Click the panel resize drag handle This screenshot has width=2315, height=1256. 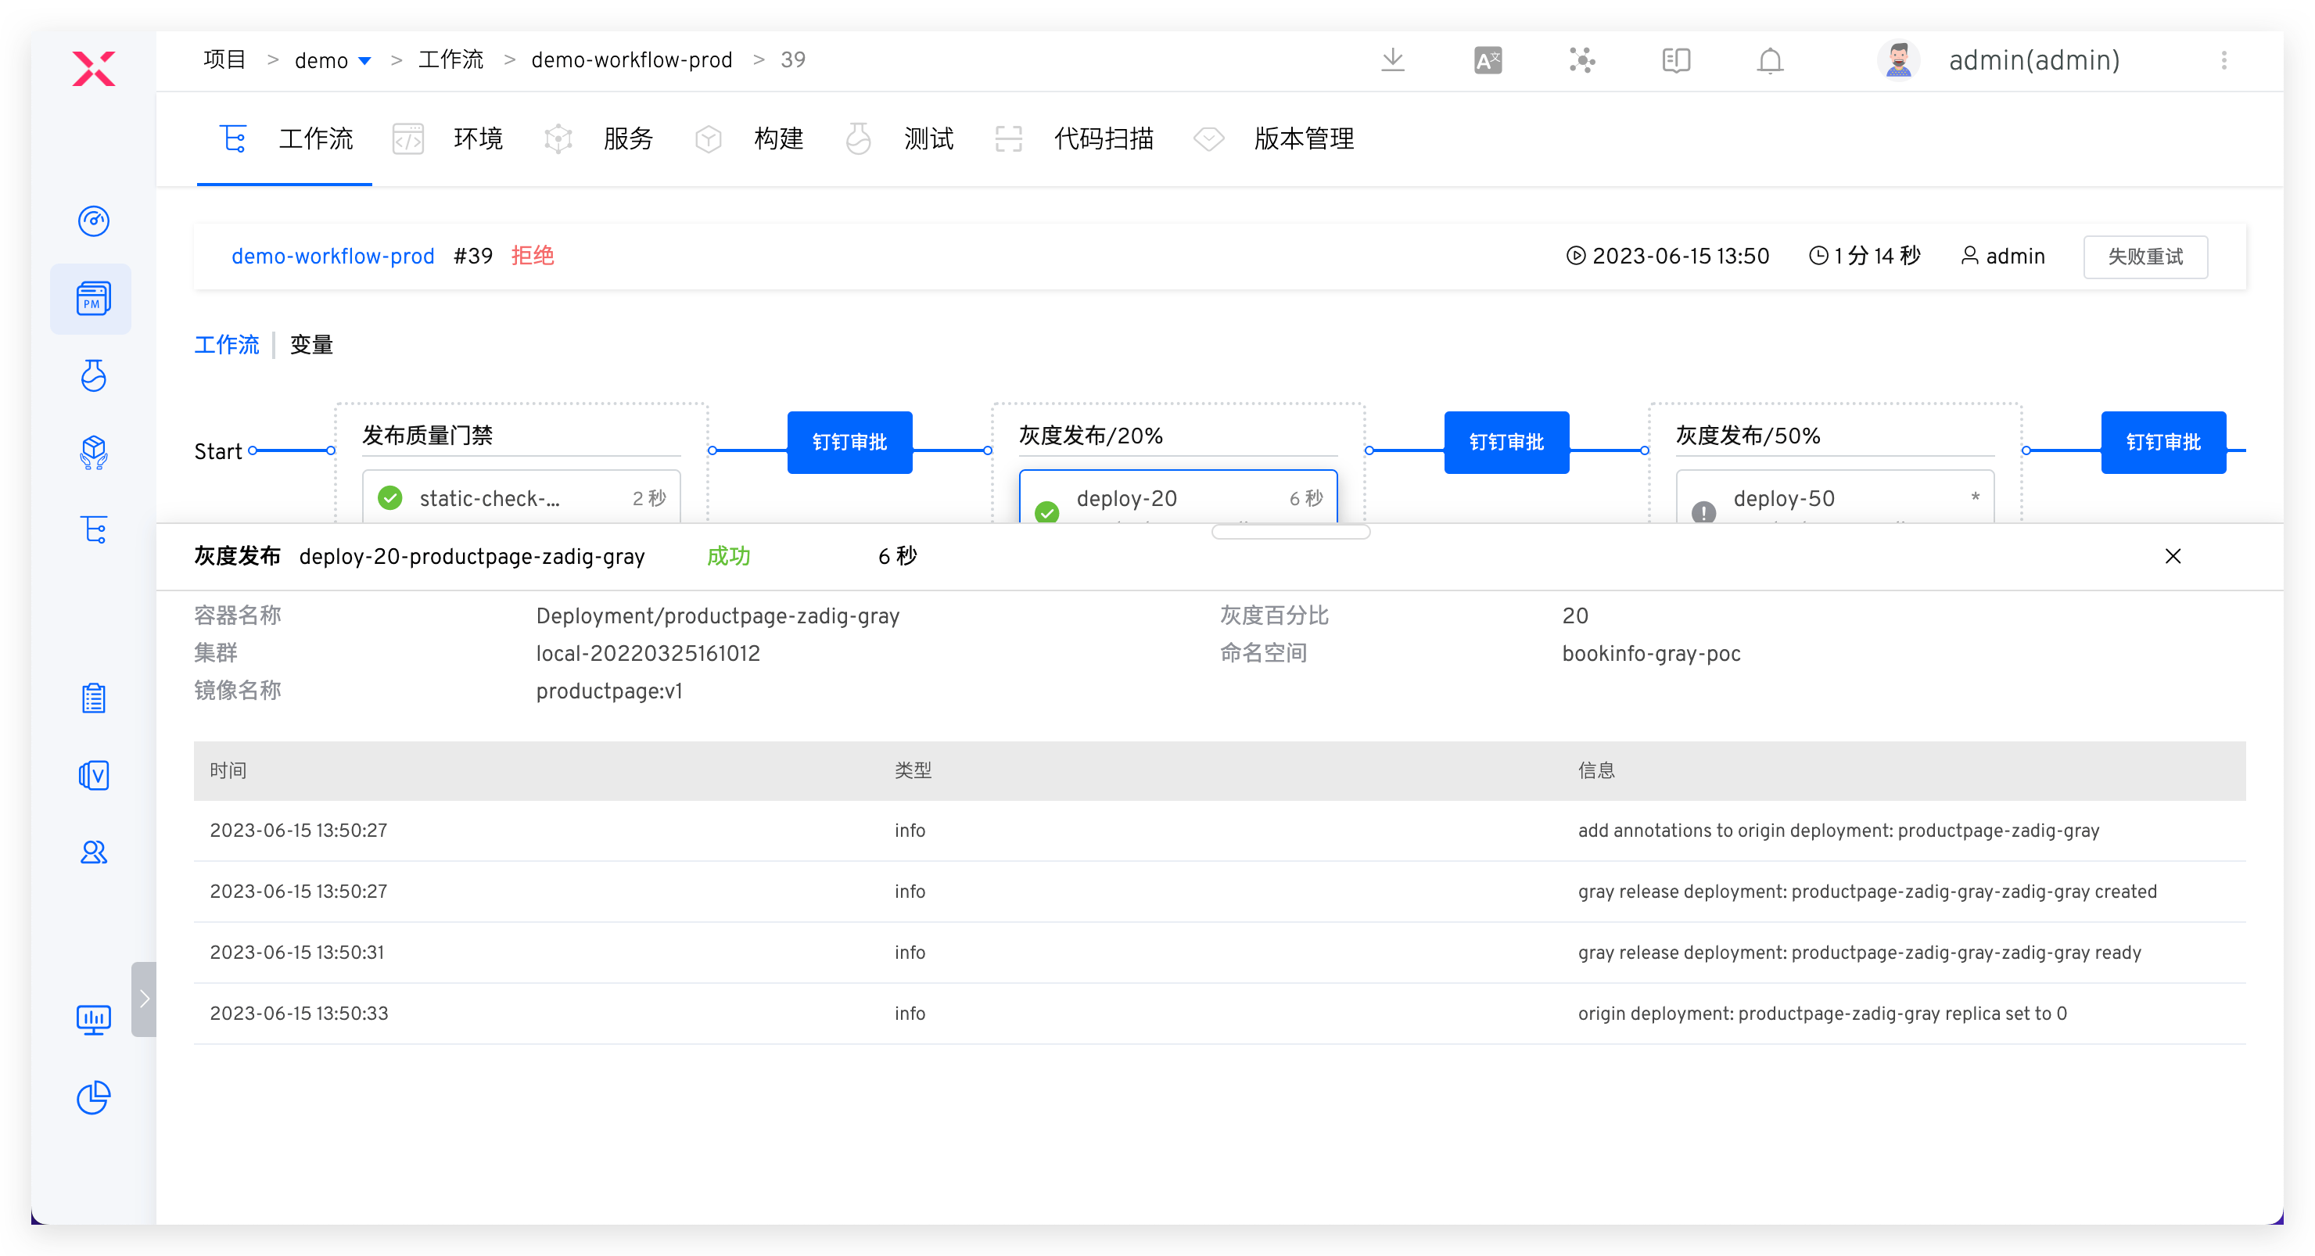click(1290, 533)
